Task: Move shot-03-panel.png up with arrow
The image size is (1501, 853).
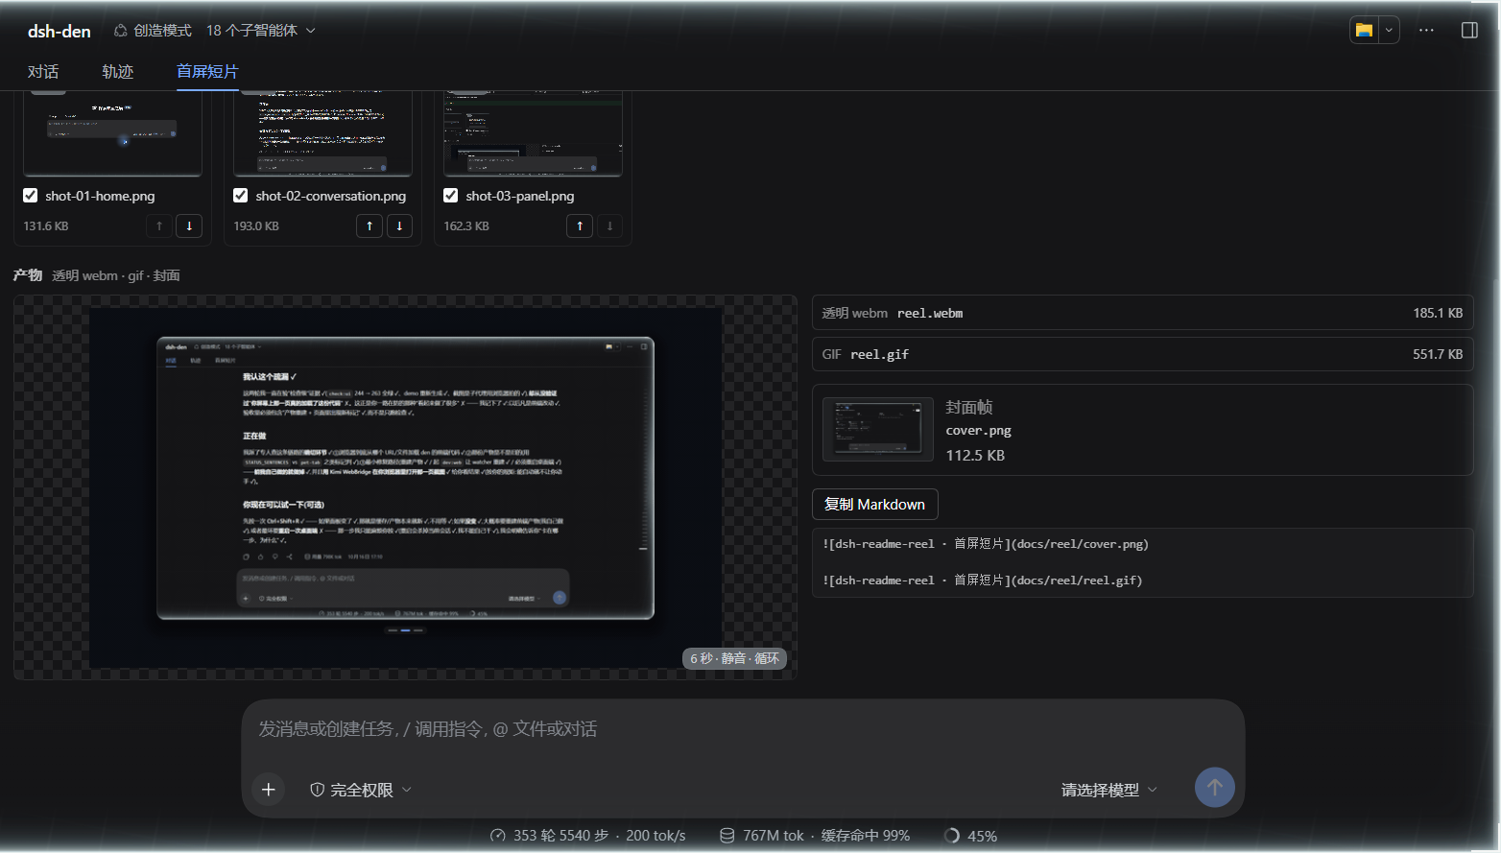Action: point(580,225)
